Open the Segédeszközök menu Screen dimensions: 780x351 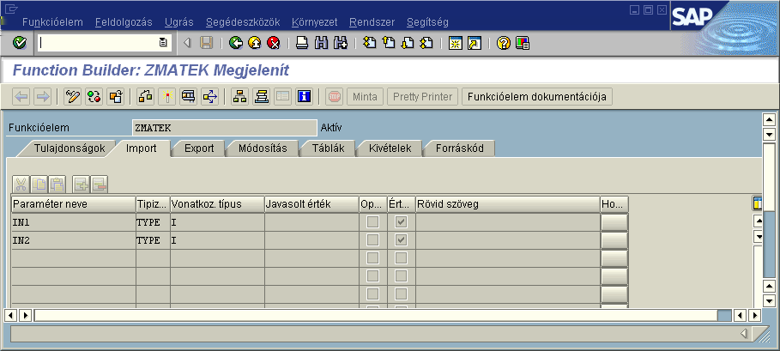pyautogui.click(x=243, y=22)
